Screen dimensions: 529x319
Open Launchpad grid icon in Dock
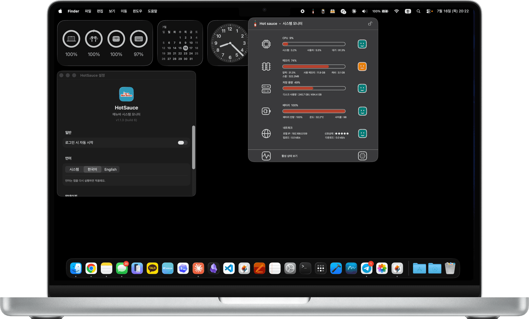tap(321, 268)
